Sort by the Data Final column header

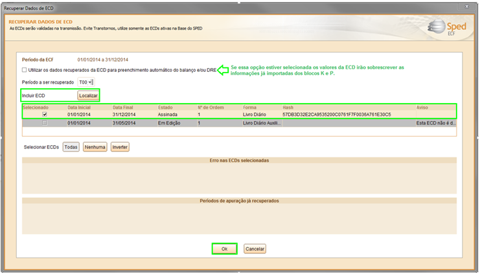tap(134, 108)
